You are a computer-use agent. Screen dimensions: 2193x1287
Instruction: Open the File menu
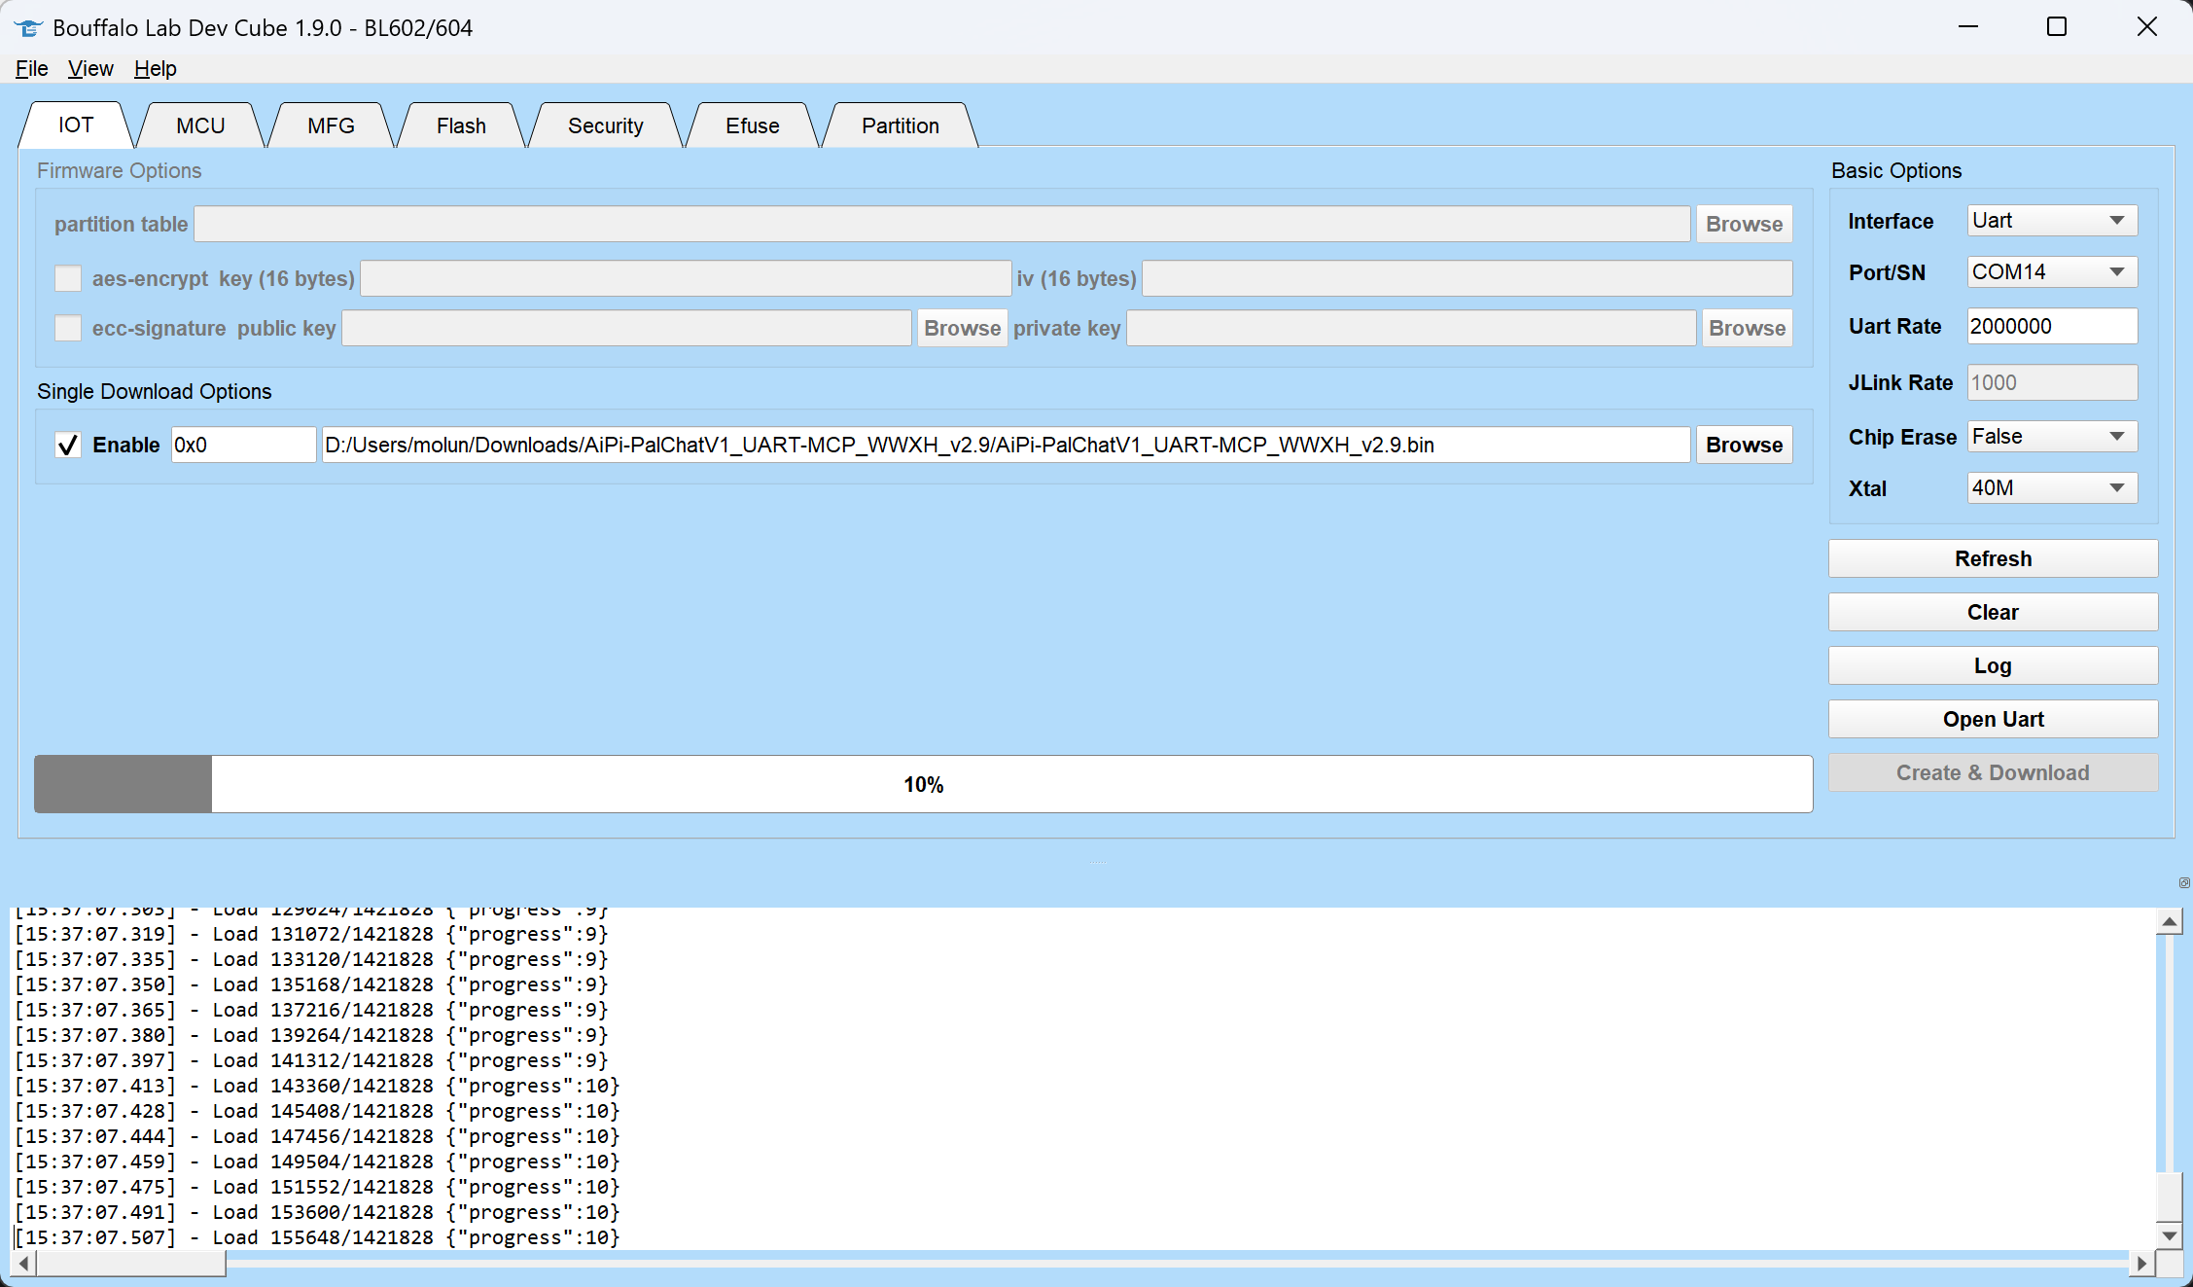pos(32,68)
